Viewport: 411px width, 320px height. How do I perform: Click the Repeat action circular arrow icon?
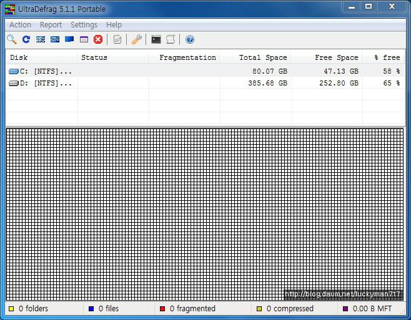pyautogui.click(x=26, y=39)
